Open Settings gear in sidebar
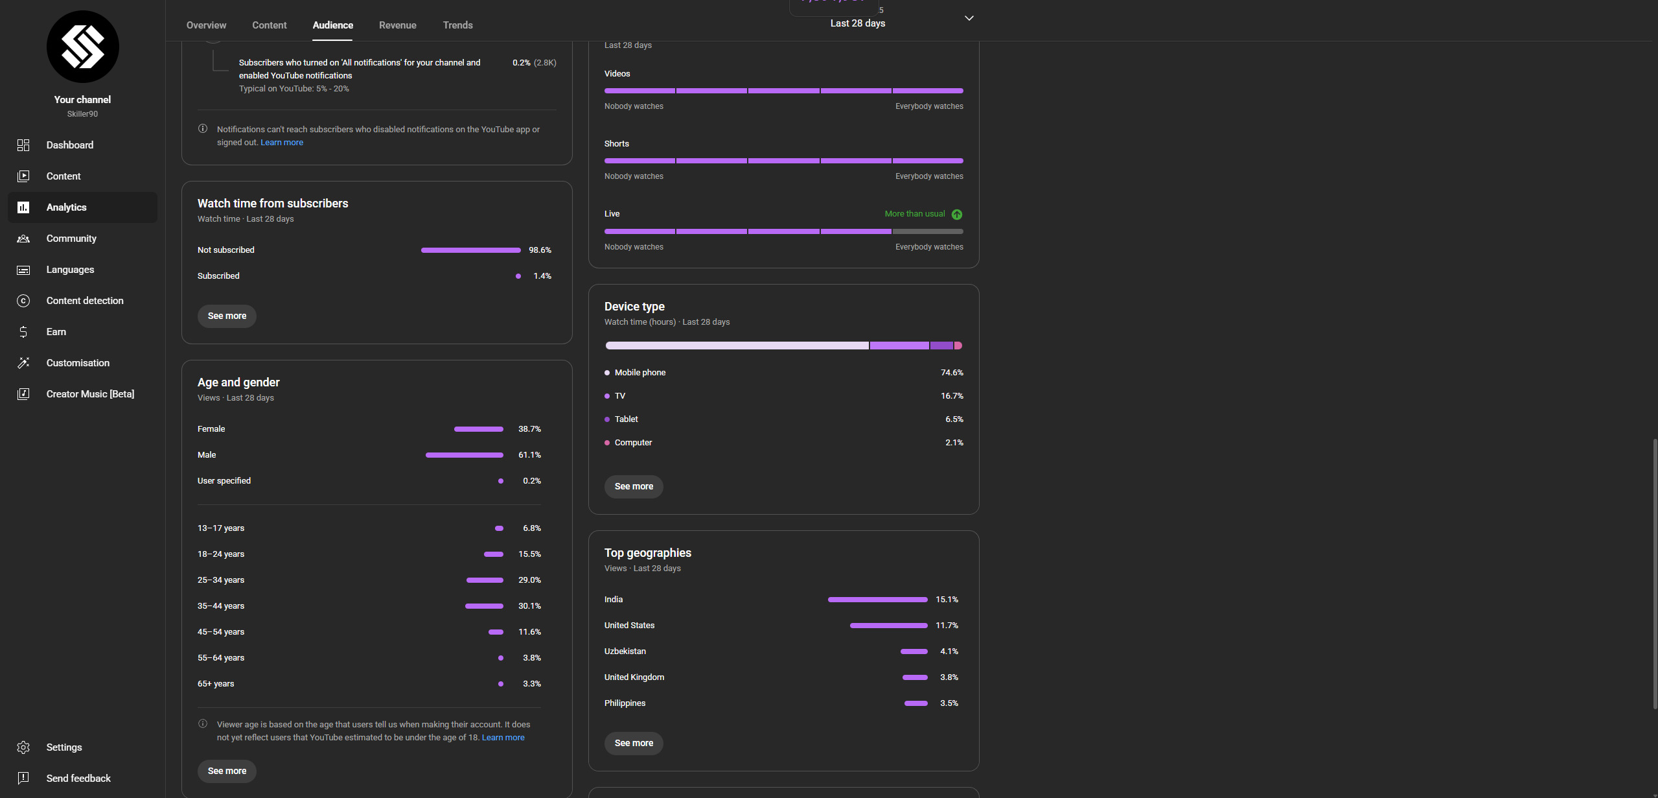The height and width of the screenshot is (798, 1658). (23, 747)
